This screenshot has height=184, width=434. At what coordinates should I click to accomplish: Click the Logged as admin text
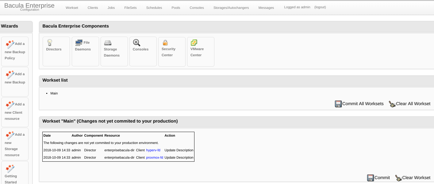coord(297,7)
